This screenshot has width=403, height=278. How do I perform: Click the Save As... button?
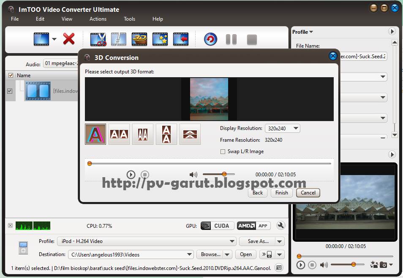pyautogui.click(x=257, y=241)
